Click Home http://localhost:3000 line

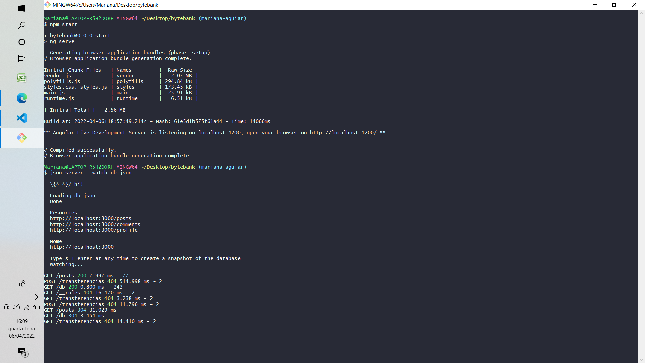[x=82, y=247]
